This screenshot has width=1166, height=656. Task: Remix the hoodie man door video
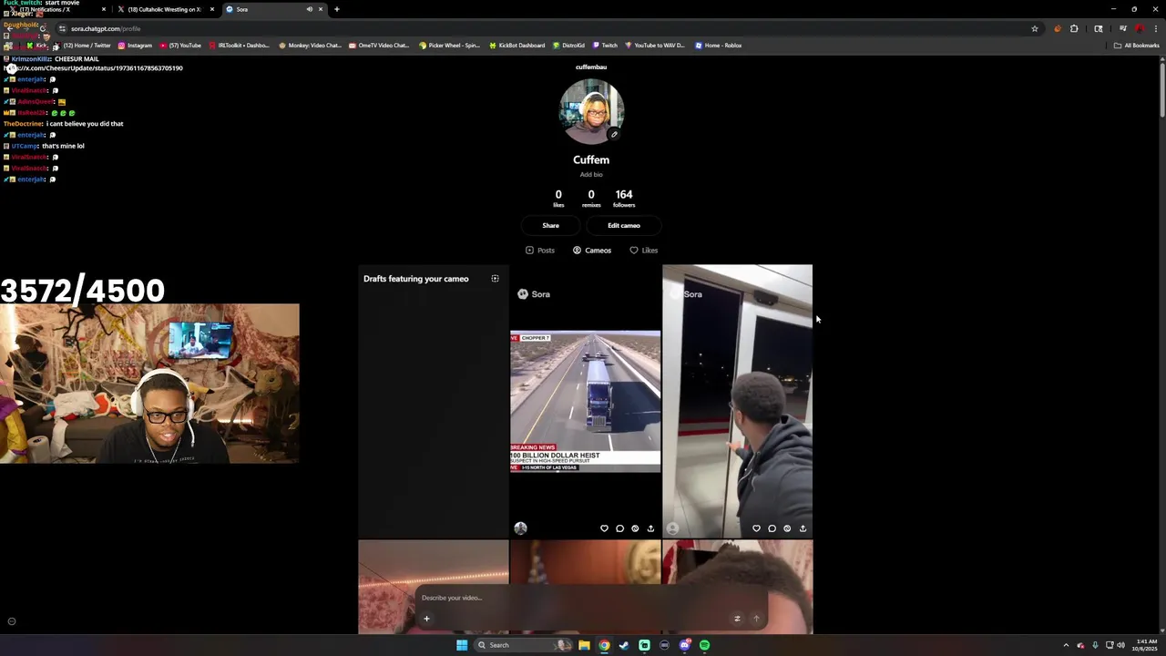[x=787, y=528]
